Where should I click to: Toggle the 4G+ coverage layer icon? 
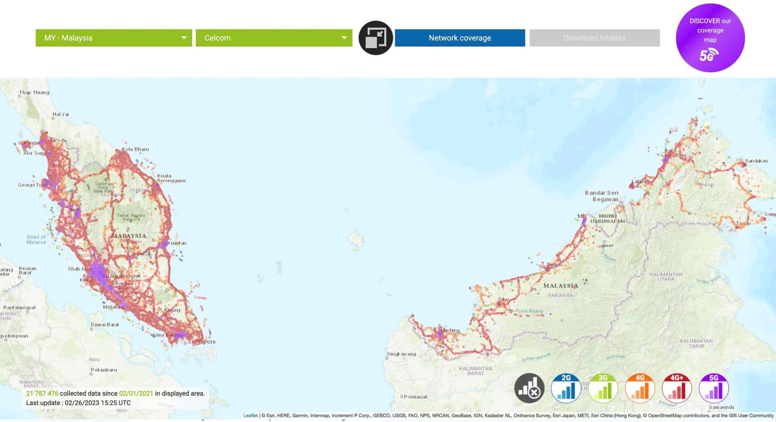click(x=677, y=388)
